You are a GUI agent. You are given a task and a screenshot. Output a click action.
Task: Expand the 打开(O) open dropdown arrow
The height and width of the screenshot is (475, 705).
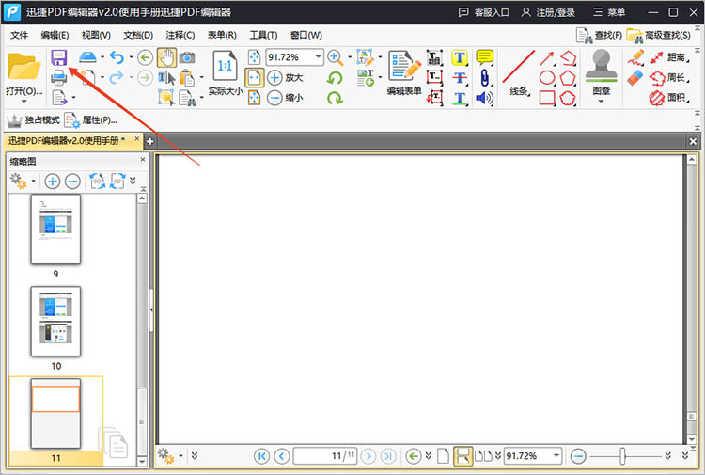coord(24,102)
